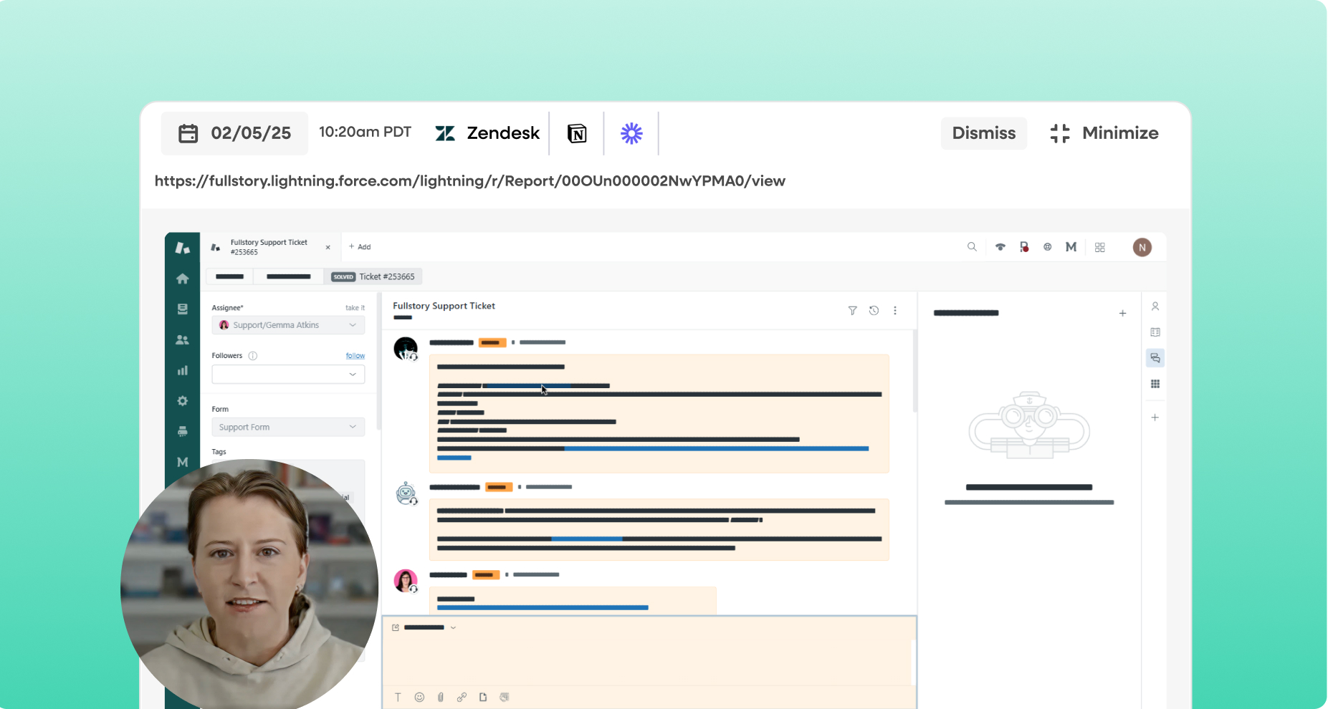Click the Zendesk logo in the sidebar
Image resolution: width=1333 pixels, height=709 pixels.
point(183,248)
